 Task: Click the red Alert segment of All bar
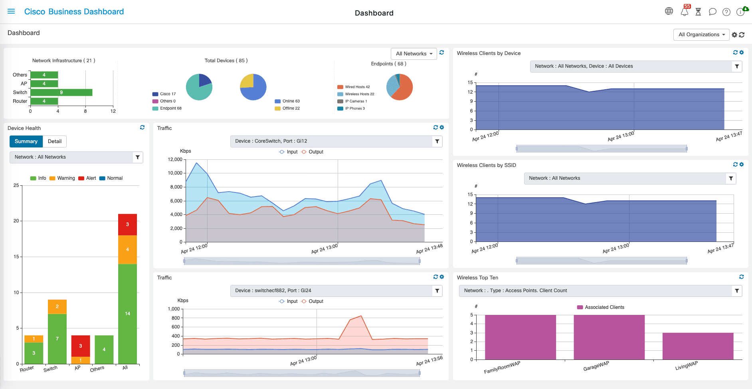(x=128, y=225)
